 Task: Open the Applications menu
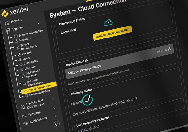click(38, 120)
